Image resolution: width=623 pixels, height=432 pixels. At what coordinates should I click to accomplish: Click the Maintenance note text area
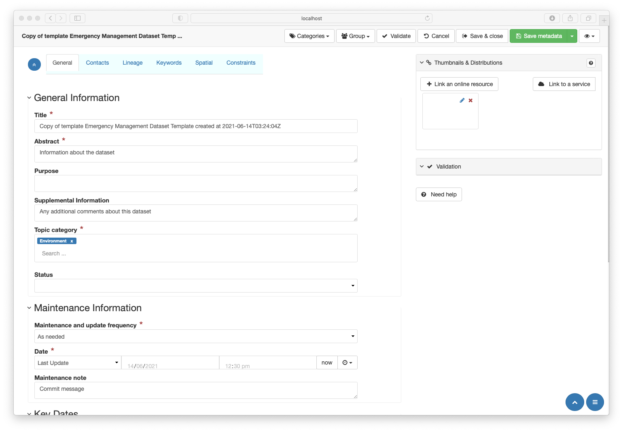tap(196, 390)
